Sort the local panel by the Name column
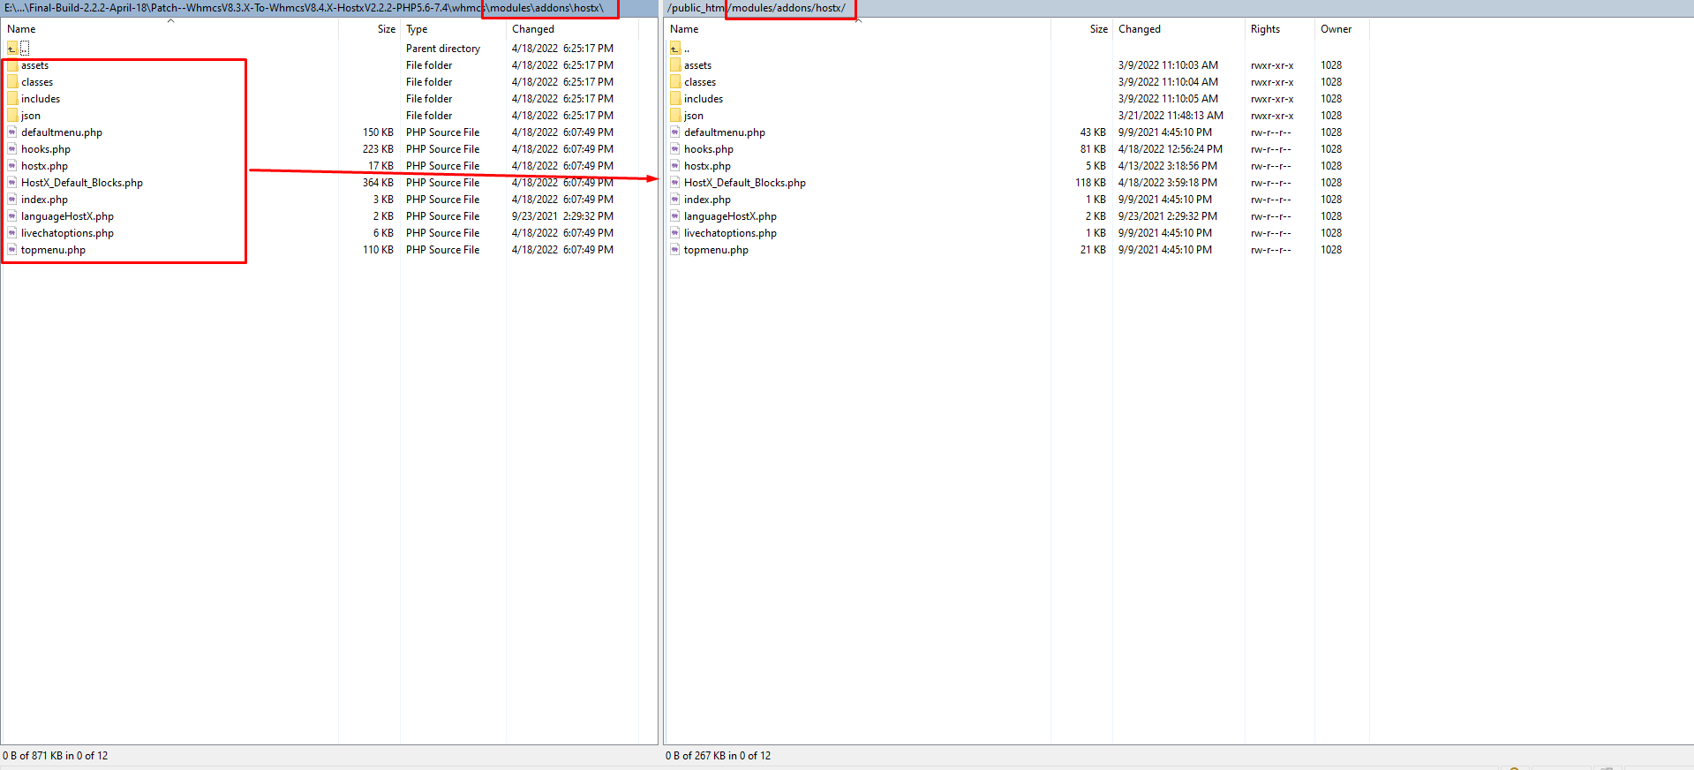The width and height of the screenshot is (1694, 770). click(21, 29)
